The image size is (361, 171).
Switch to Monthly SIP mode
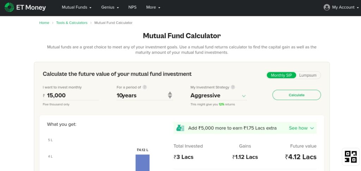(x=281, y=75)
